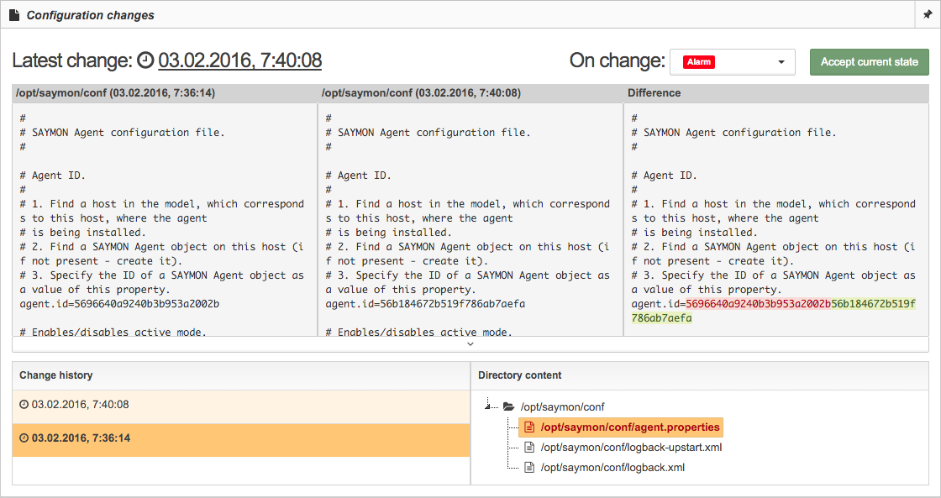Open the On change dropdown
The image size is (941, 498).
pos(732,62)
